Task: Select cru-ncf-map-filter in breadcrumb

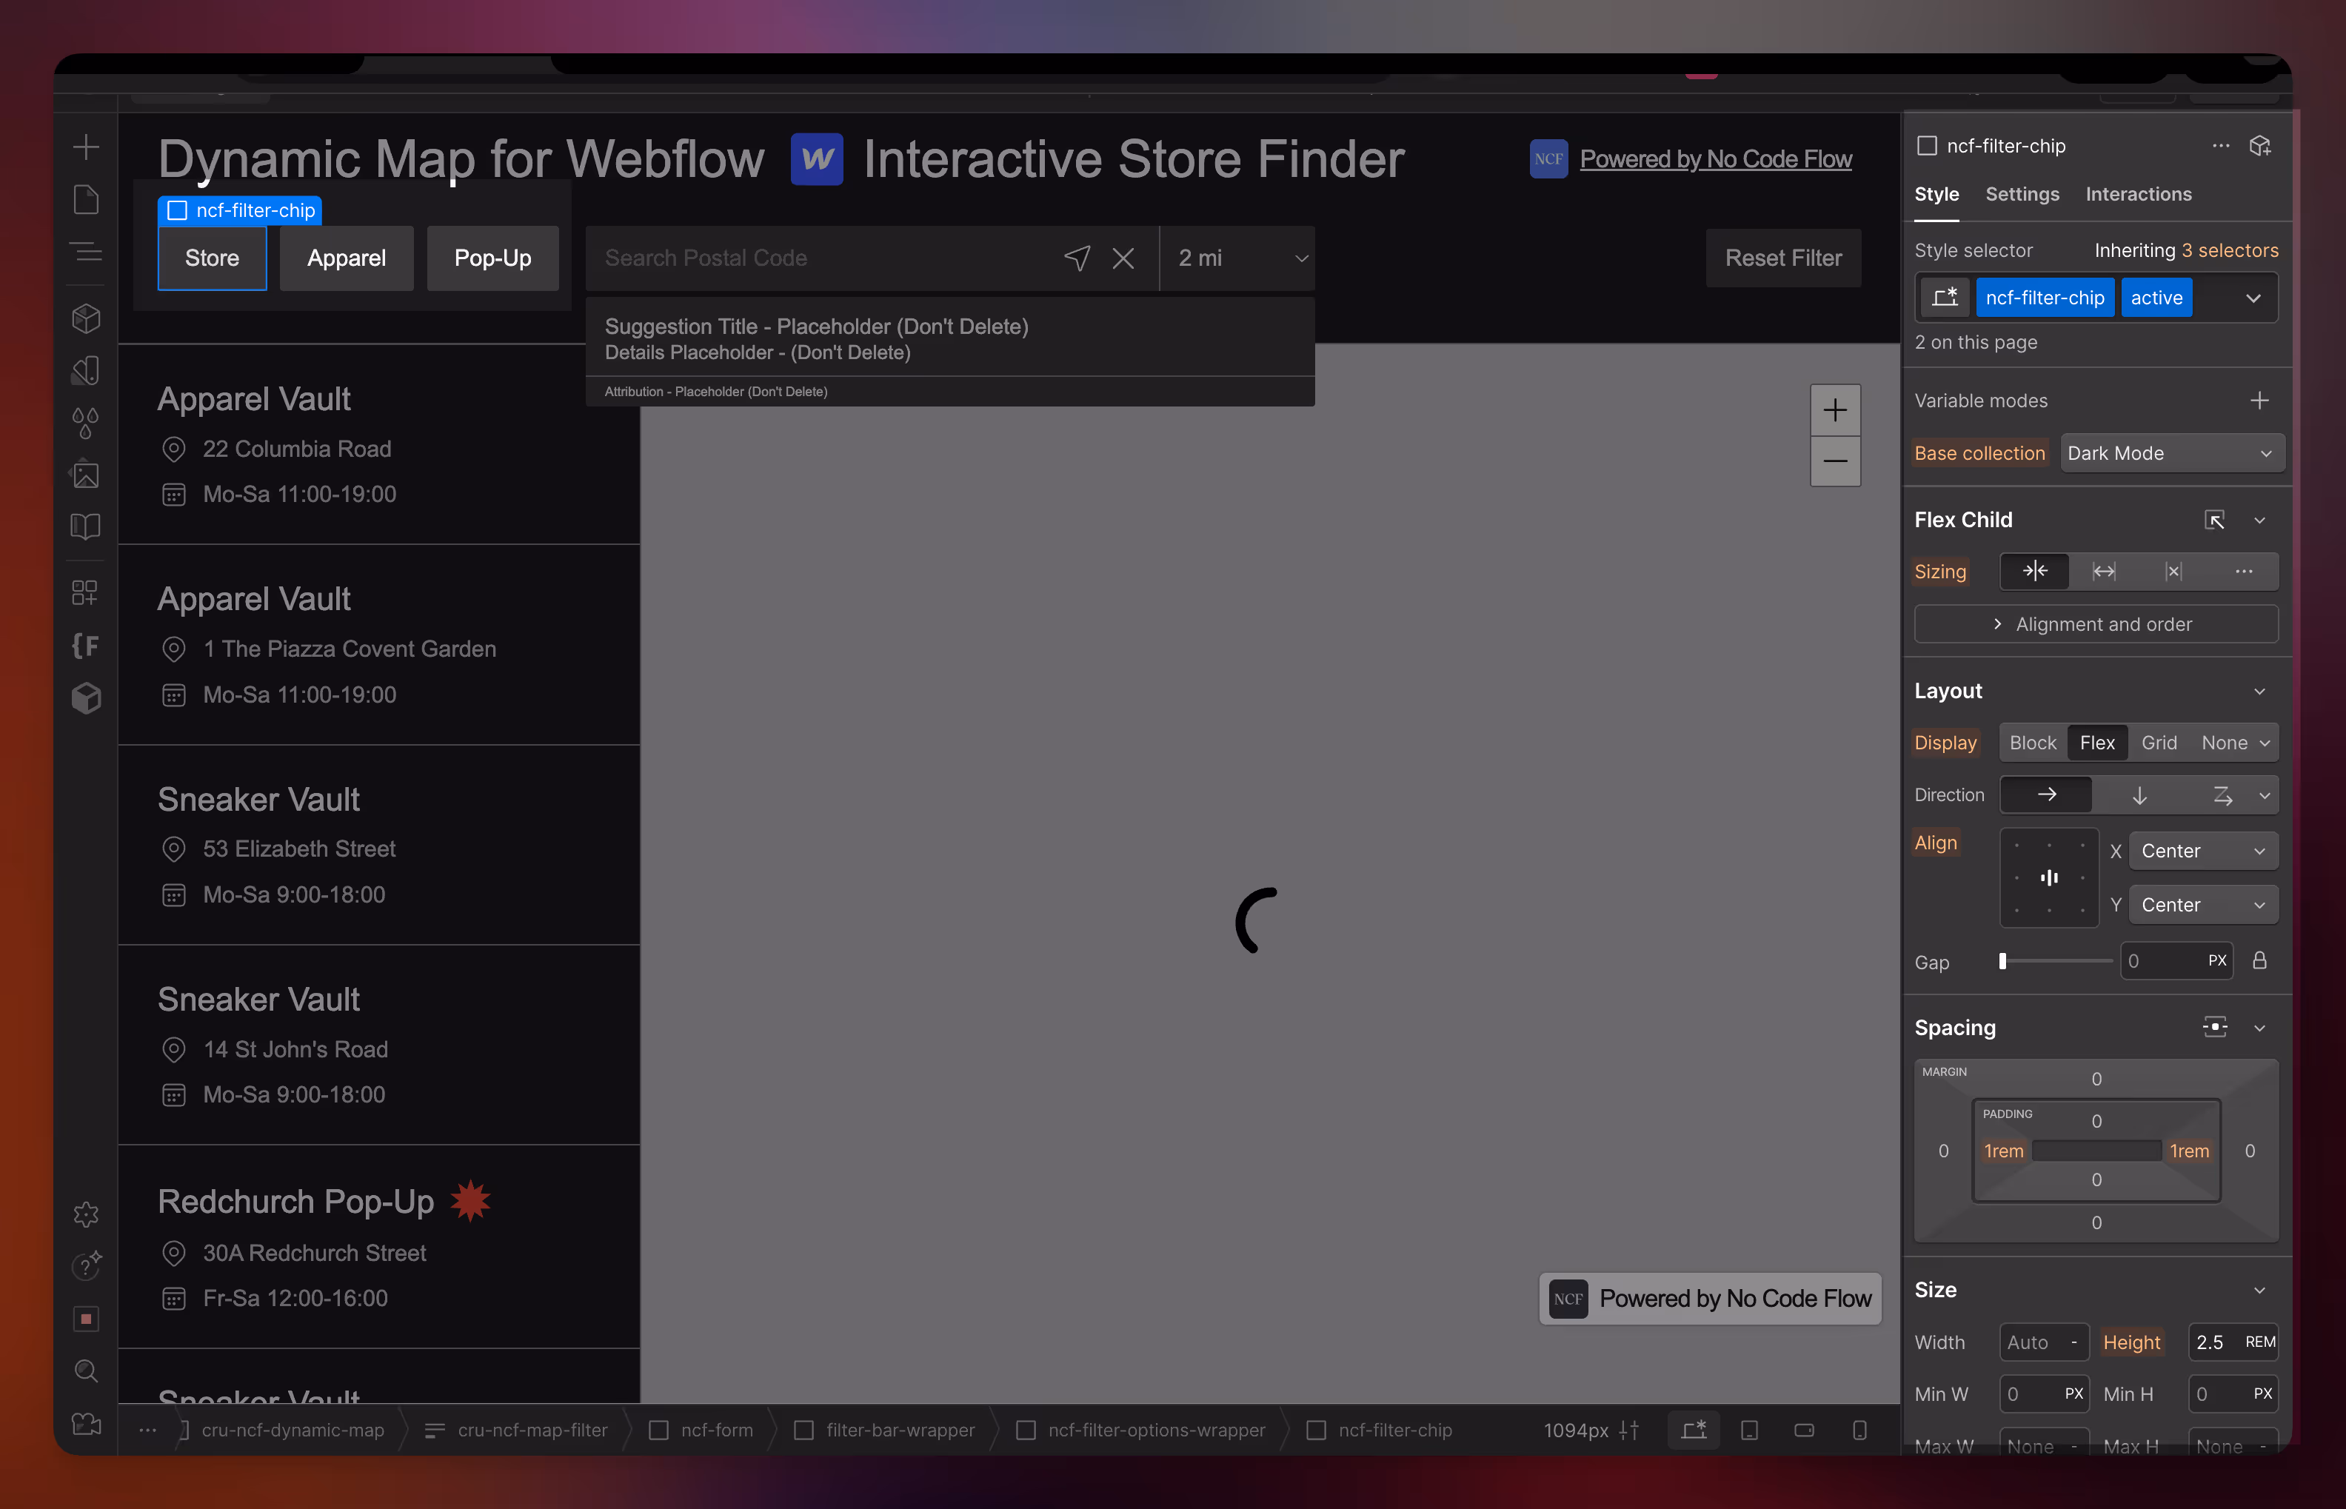Action: (532, 1431)
